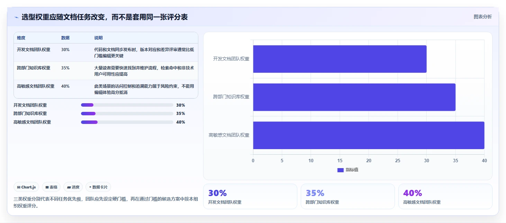Toggle the 指标值 legend label
Image resolution: width=506 pixels, height=223 pixels.
[x=352, y=170]
